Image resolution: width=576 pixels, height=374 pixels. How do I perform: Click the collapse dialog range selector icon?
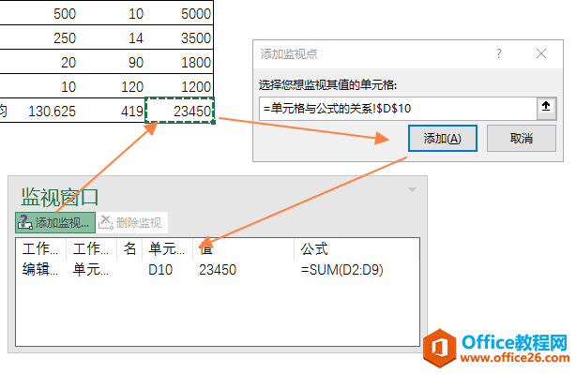tap(546, 108)
